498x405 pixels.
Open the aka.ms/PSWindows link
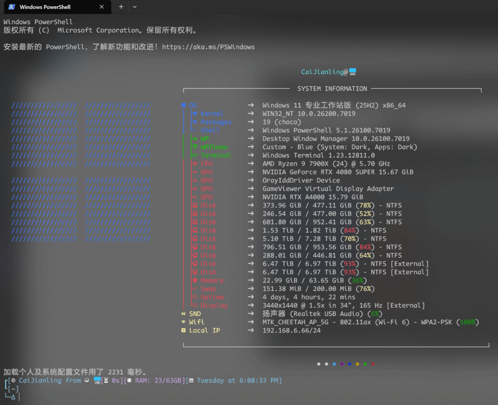click(x=208, y=47)
